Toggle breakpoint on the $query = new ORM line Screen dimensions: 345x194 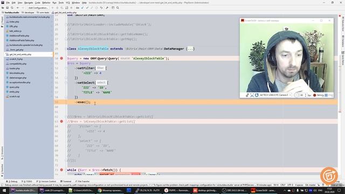(61, 58)
